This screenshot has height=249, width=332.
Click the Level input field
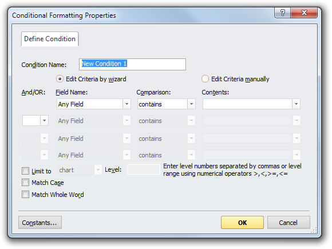[x=143, y=169]
